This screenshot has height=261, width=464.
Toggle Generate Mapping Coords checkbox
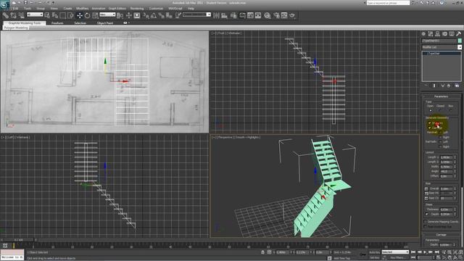(426, 222)
